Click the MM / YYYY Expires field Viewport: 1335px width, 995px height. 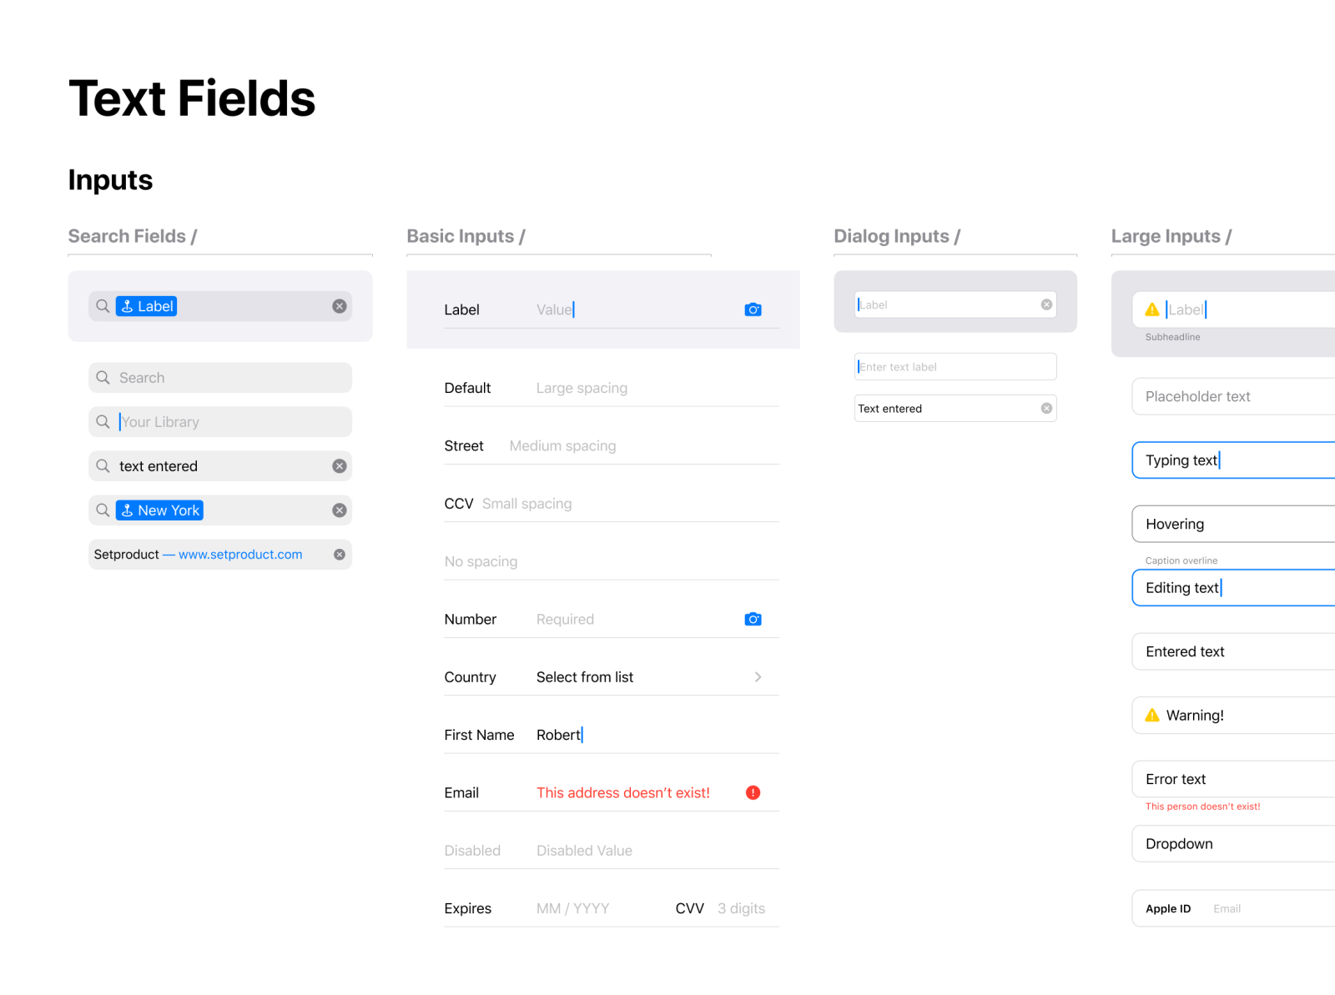click(x=573, y=908)
